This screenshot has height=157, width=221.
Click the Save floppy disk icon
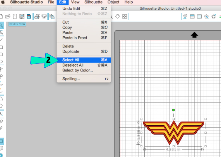point(22,17)
